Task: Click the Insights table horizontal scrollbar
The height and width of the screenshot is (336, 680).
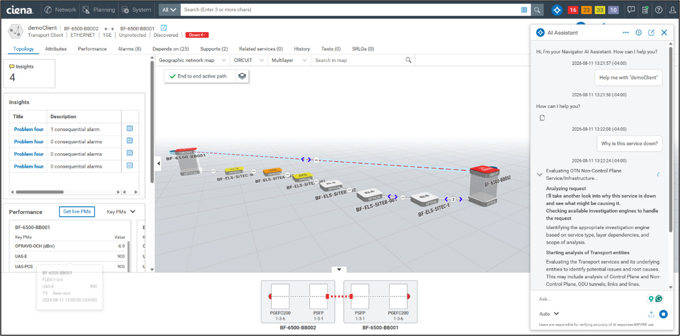Action: tap(40, 192)
